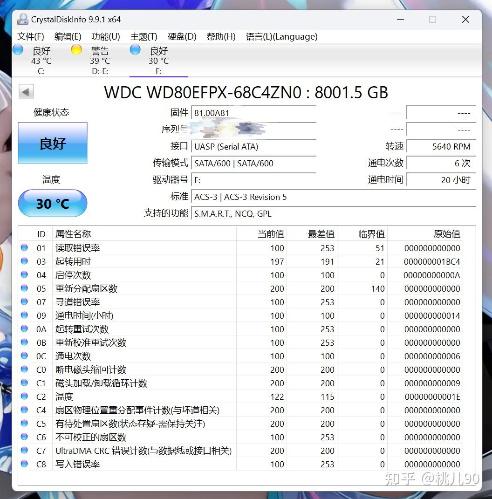Viewport: 492px width, 499px height.
Task: Click status orb of attribute C0 断电磁头缩回计数
Action: [x=24, y=369]
